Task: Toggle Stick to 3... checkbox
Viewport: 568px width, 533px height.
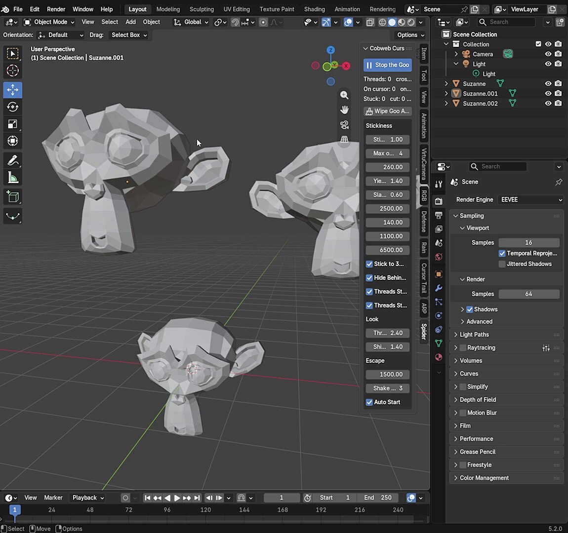Action: [x=369, y=264]
